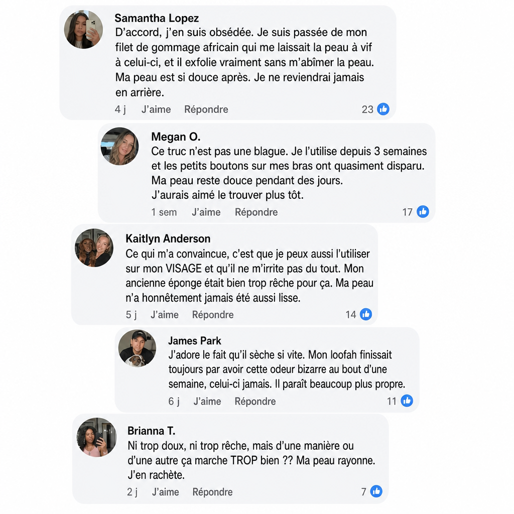Click J'aime under Kaitlyn Anderson's comment
The width and height of the screenshot is (514, 514).
pyautogui.click(x=165, y=315)
